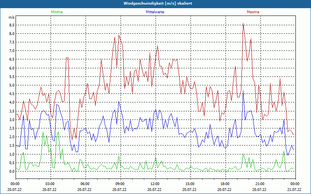311x194 pixels.
Task: Click the 6,5 y-axis value
Action: click(x=12, y=59)
